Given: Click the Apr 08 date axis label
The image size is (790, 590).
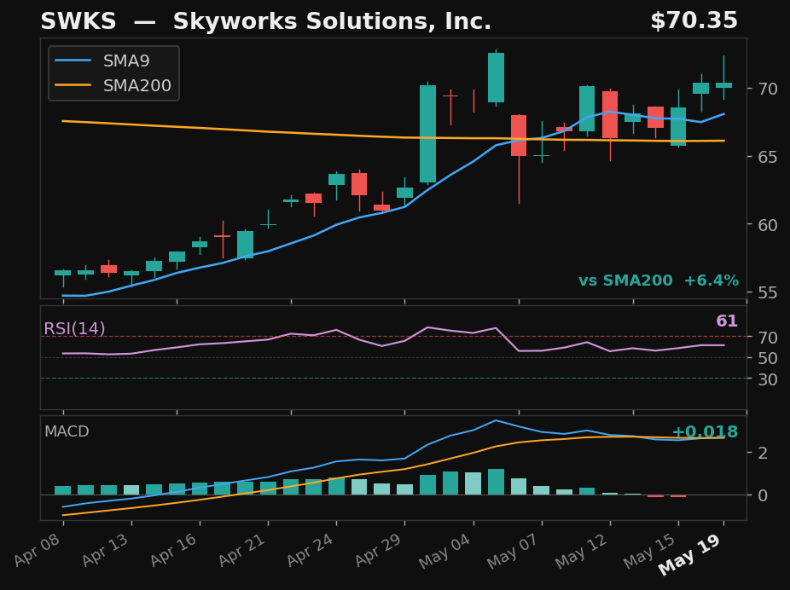Looking at the screenshot, I should pos(38,549).
